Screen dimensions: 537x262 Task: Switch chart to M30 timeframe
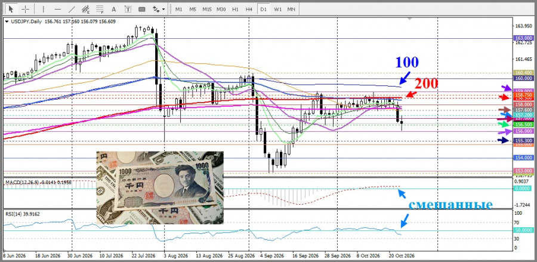coord(221,9)
